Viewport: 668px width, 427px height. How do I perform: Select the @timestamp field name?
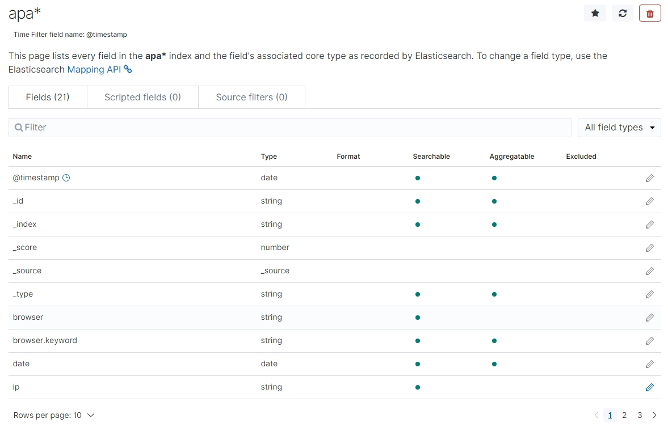click(36, 177)
